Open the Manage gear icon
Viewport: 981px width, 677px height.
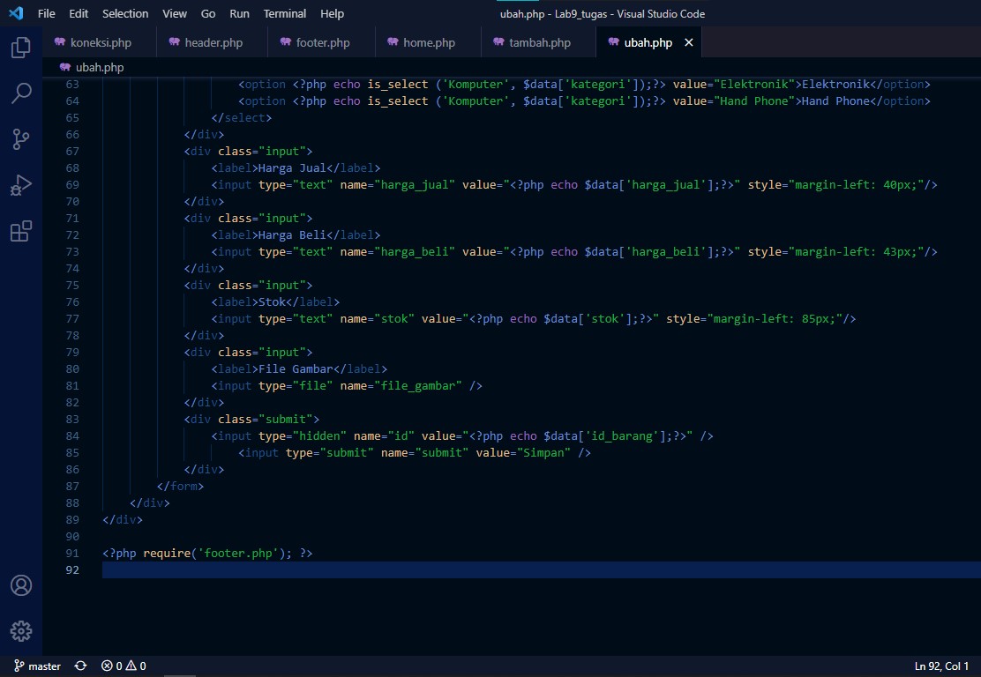click(20, 631)
